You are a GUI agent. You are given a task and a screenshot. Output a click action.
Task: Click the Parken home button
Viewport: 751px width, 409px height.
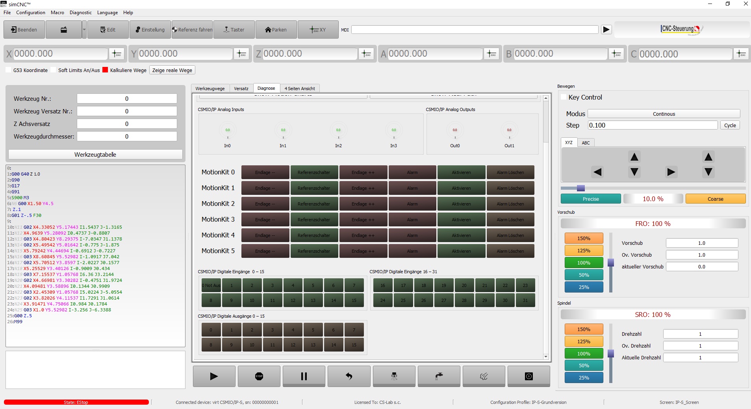pyautogui.click(x=276, y=30)
